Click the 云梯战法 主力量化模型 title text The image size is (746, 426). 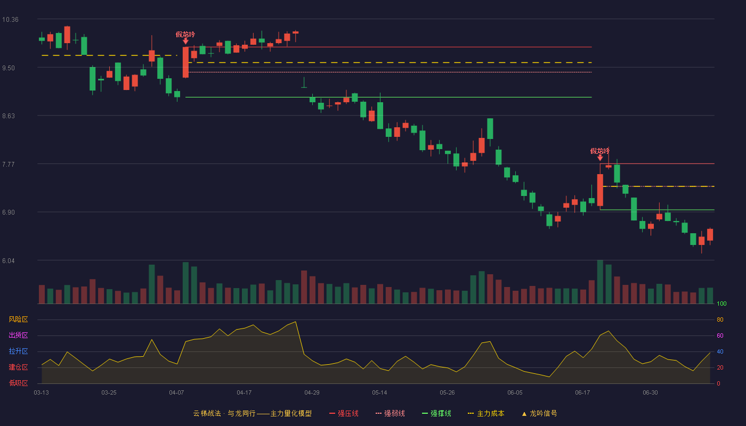pyautogui.click(x=252, y=413)
